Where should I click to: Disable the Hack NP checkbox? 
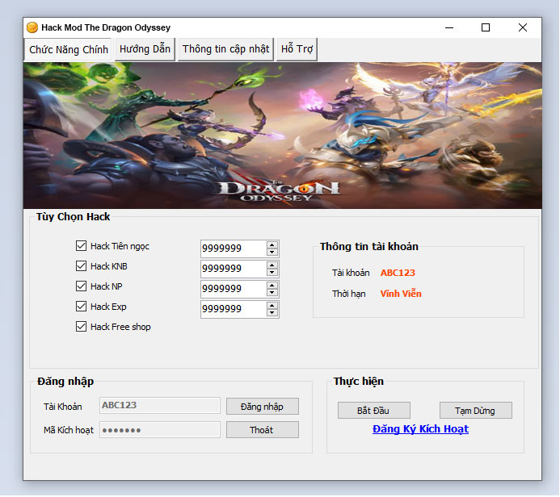click(81, 286)
